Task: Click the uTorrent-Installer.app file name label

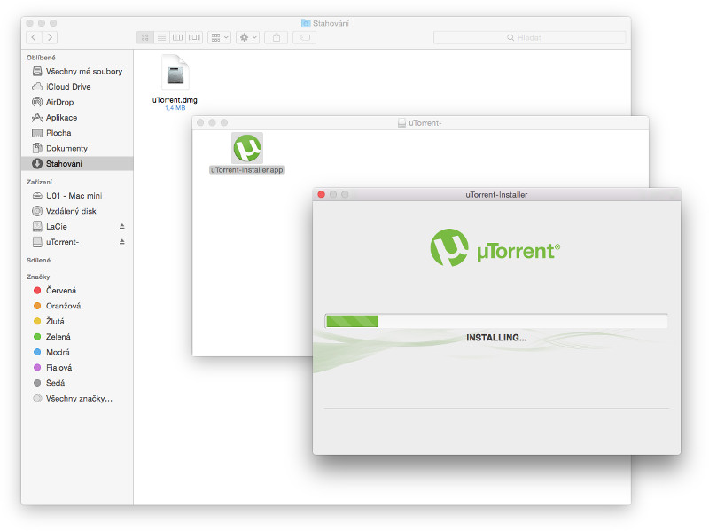Action: [x=247, y=170]
